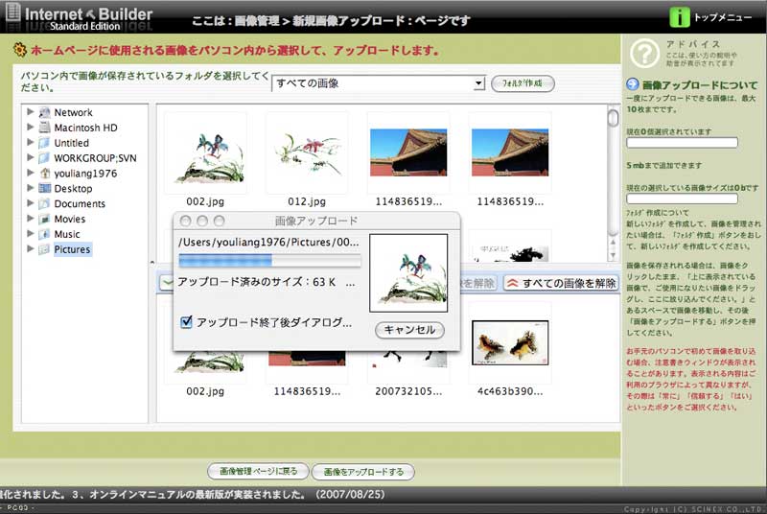Viewport: 767px width, 514px height.
Task: Click the Desktop folder icon
Action: pos(45,189)
